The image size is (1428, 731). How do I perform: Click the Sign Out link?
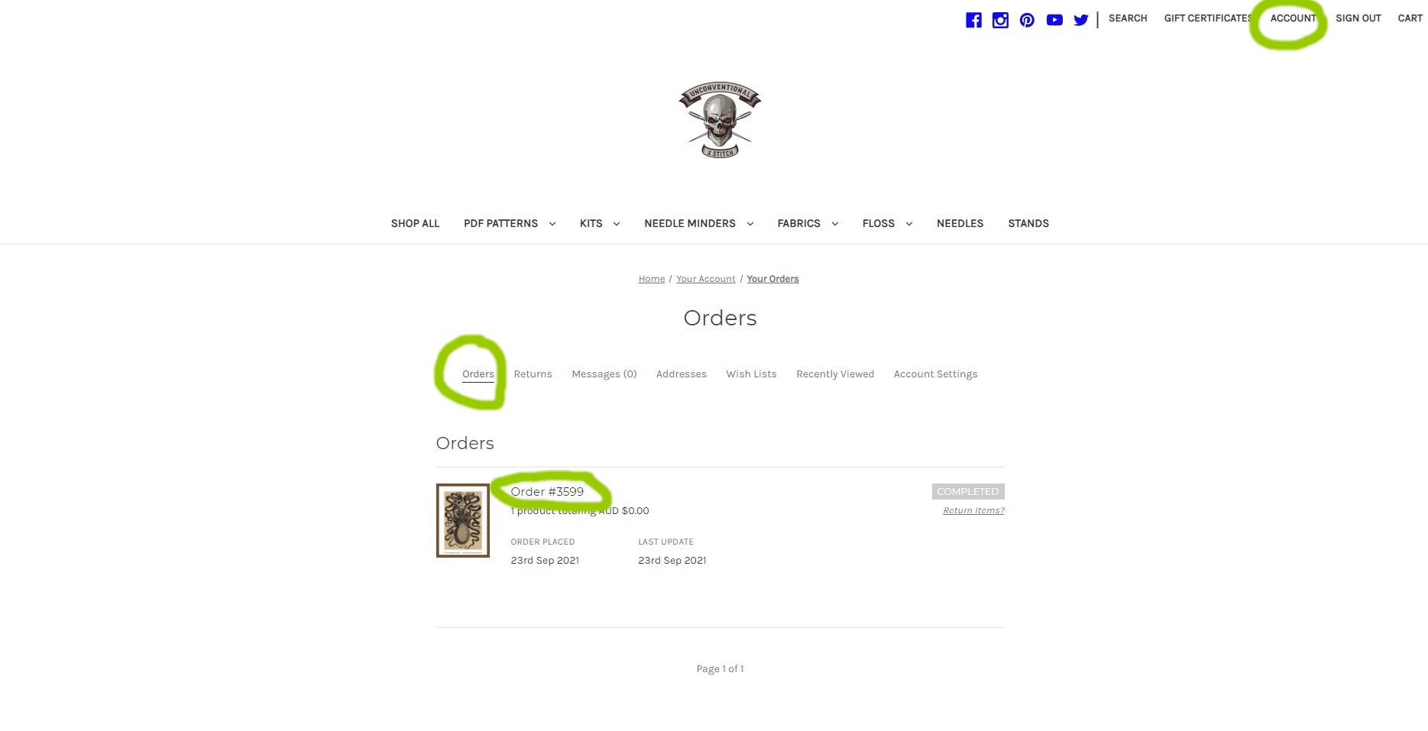coord(1358,18)
